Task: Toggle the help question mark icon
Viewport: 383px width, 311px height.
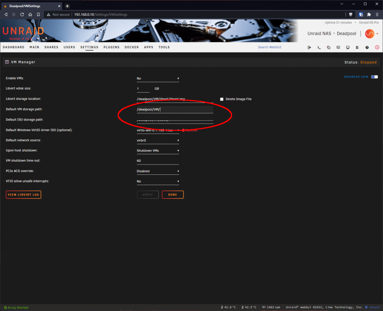Action: (x=367, y=47)
